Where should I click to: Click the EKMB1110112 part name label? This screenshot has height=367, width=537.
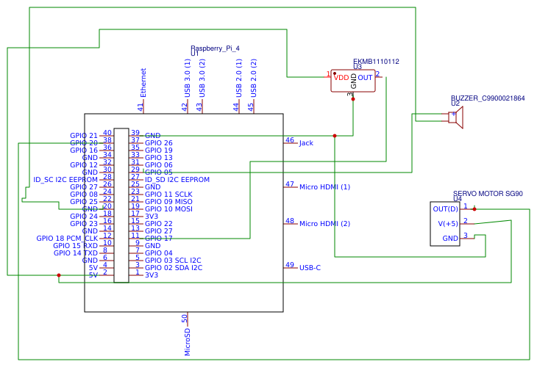pyautogui.click(x=376, y=62)
